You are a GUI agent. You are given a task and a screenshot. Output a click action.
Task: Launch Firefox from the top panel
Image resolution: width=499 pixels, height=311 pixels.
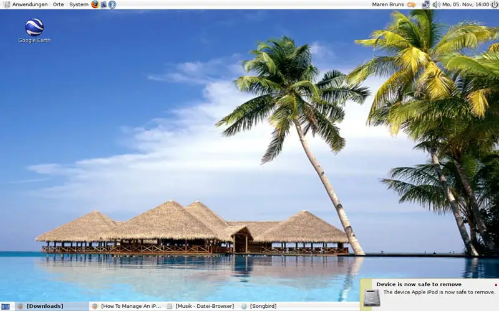tap(95, 4)
